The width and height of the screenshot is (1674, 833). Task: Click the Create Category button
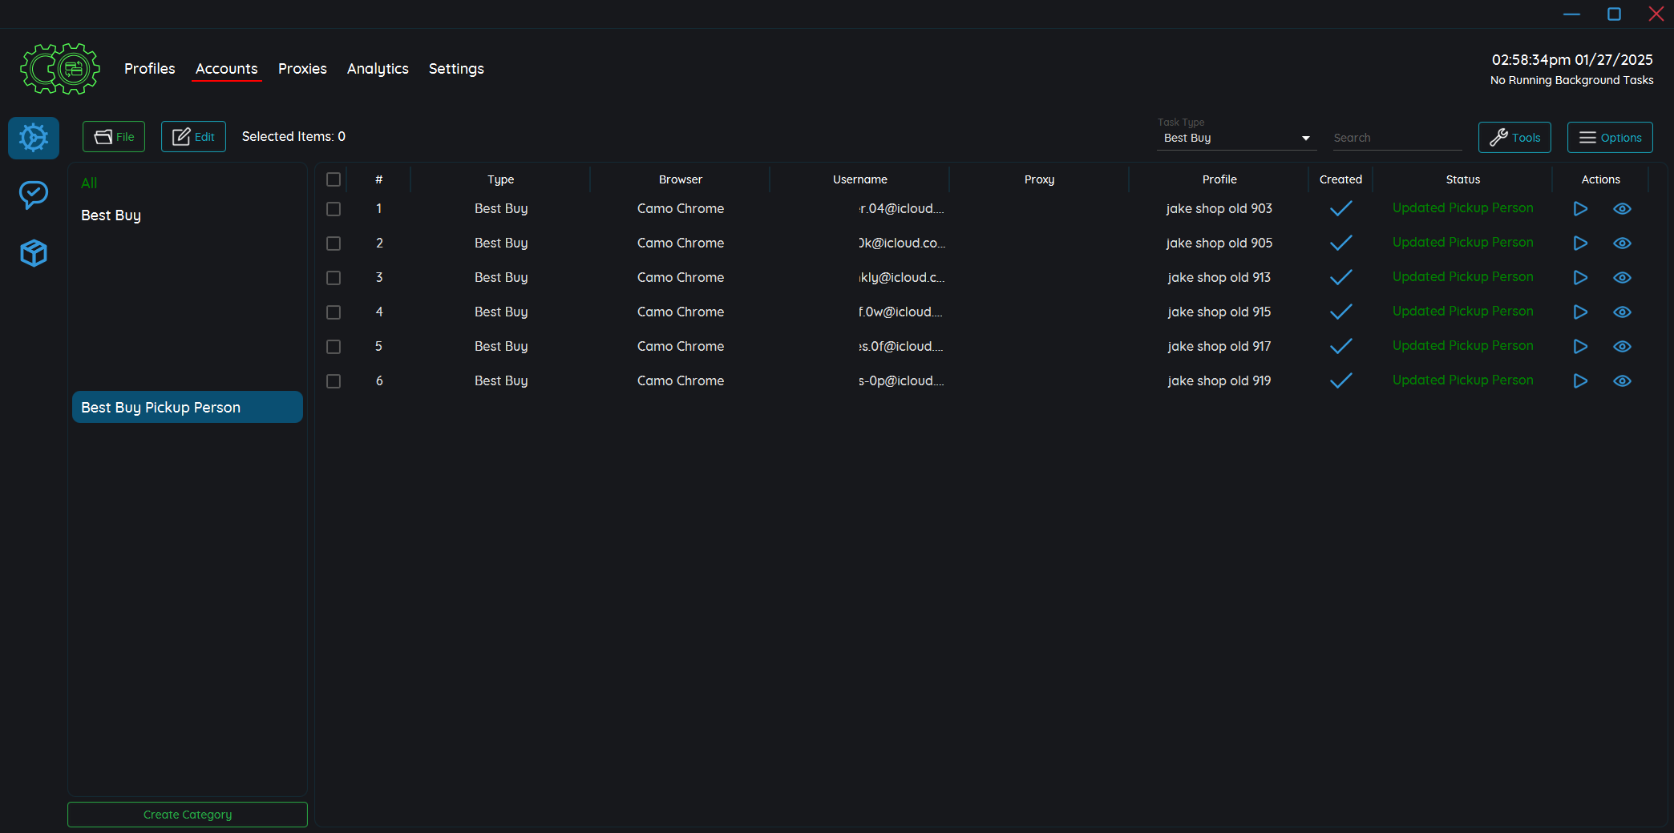pyautogui.click(x=188, y=815)
